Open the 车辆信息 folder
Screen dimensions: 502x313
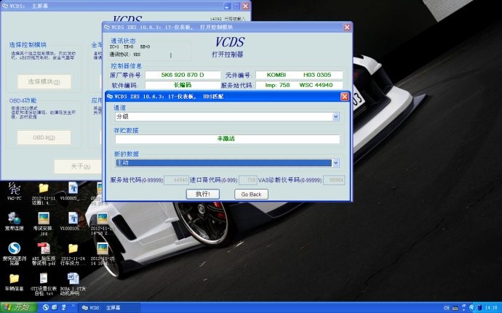(x=14, y=281)
